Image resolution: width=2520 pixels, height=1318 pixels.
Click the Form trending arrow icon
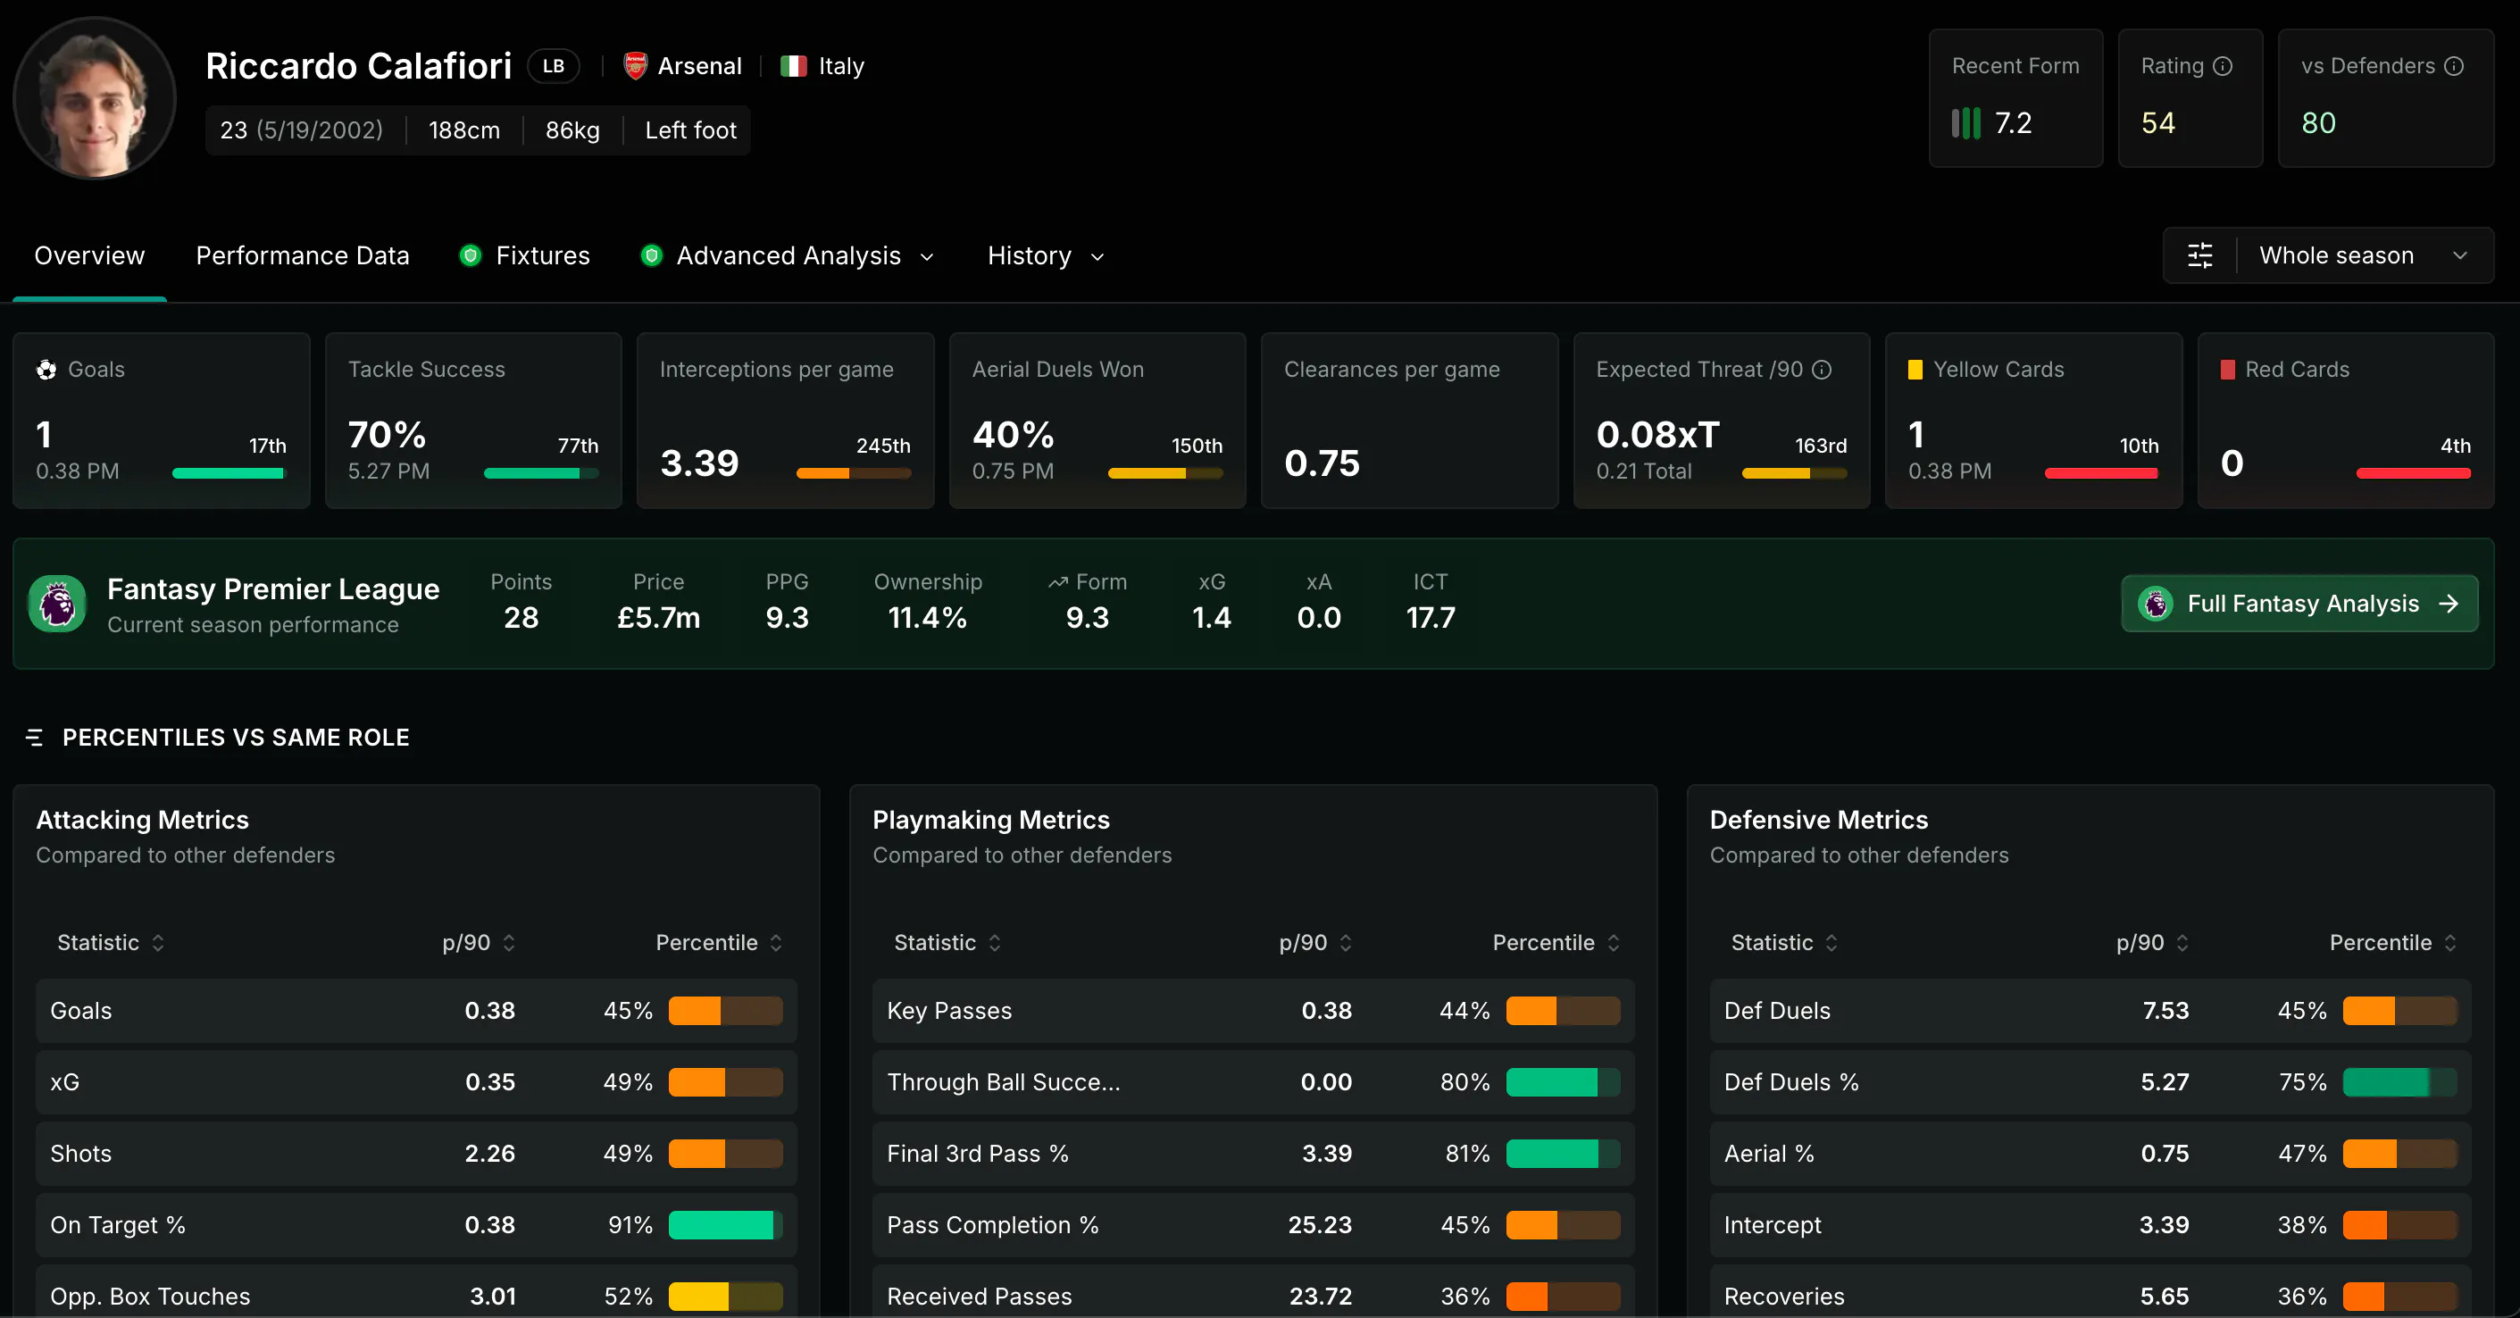click(1057, 582)
